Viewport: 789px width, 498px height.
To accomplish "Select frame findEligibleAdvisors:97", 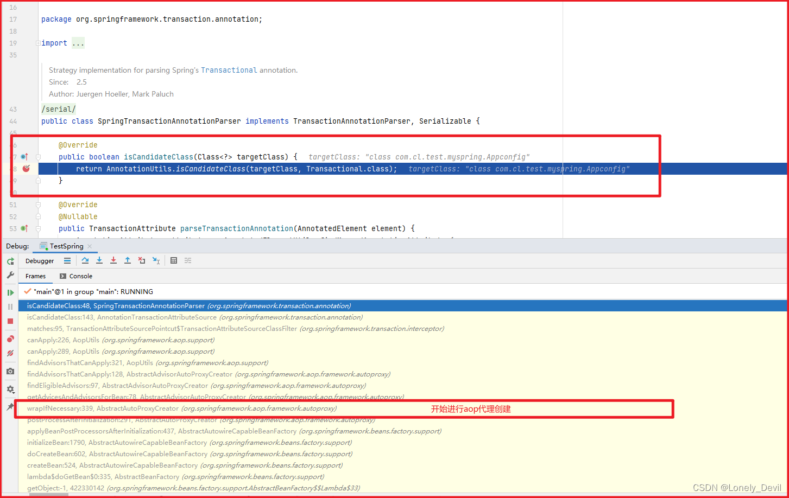I will click(x=402, y=386).
